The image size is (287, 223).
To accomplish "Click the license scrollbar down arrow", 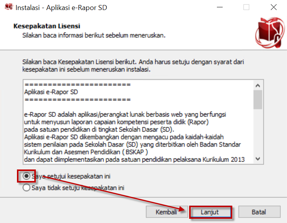I will pyautogui.click(x=258, y=159).
